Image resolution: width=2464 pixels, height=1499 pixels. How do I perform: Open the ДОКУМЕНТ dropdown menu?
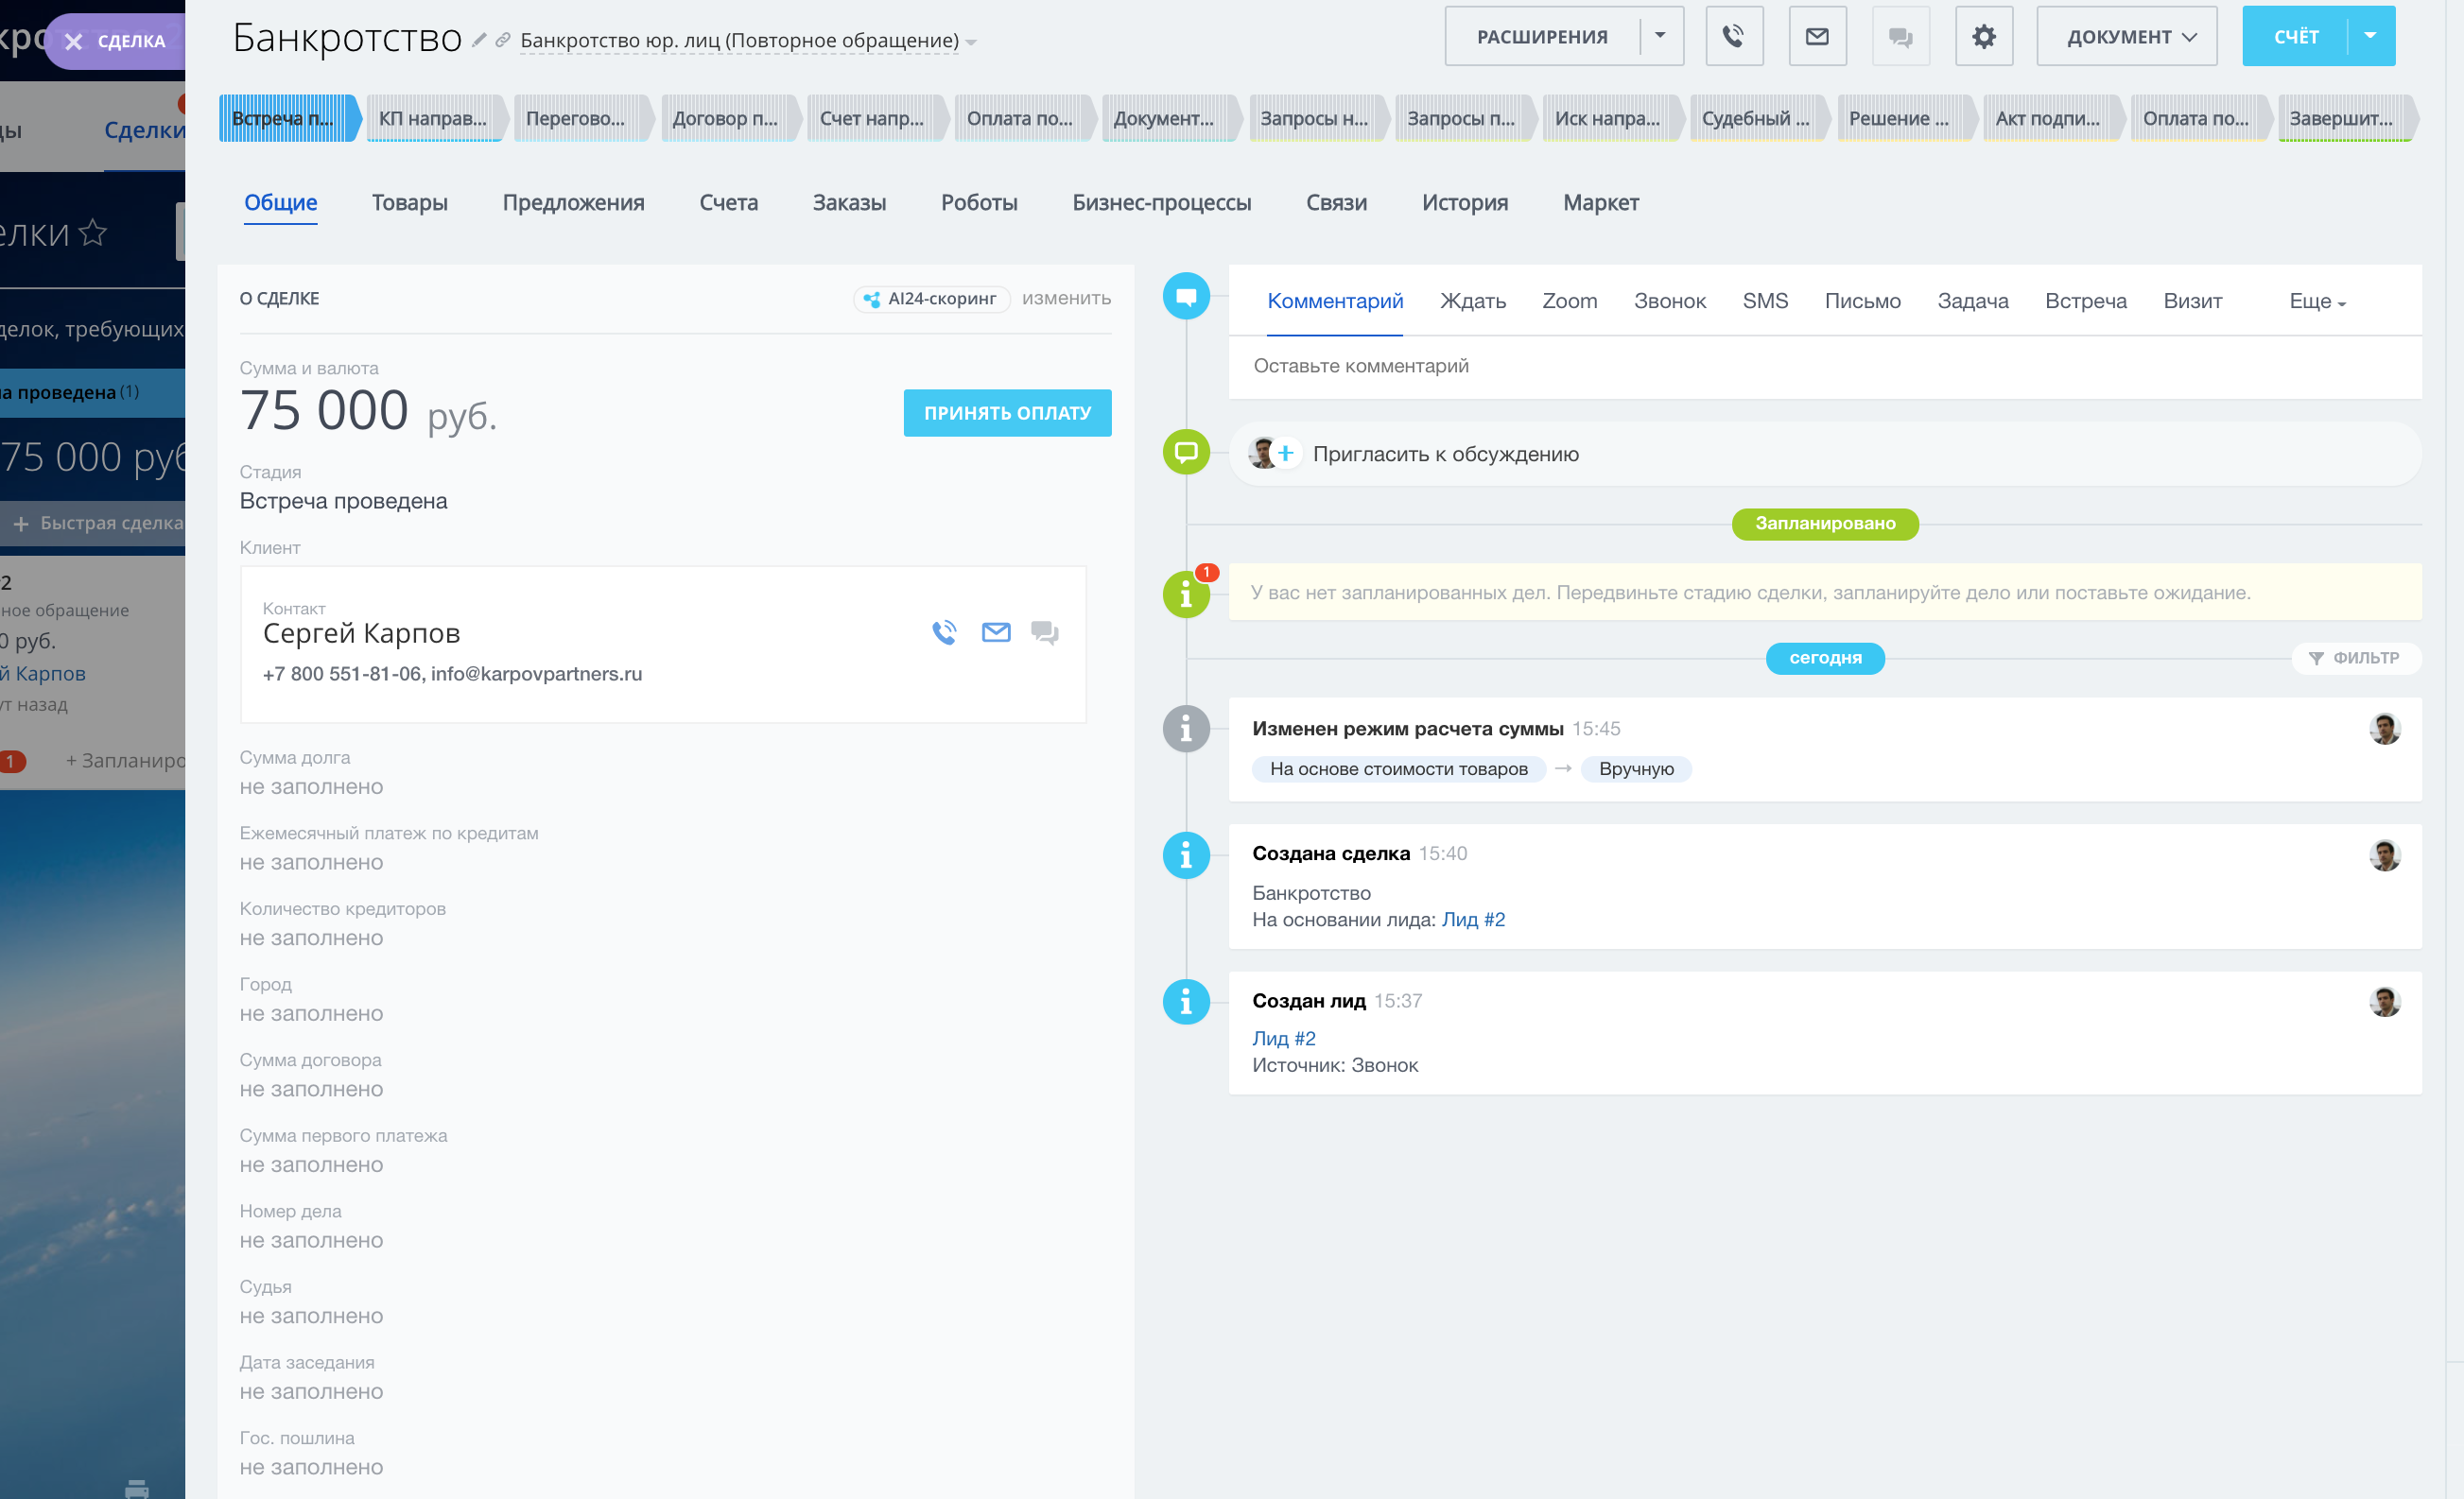click(2126, 37)
